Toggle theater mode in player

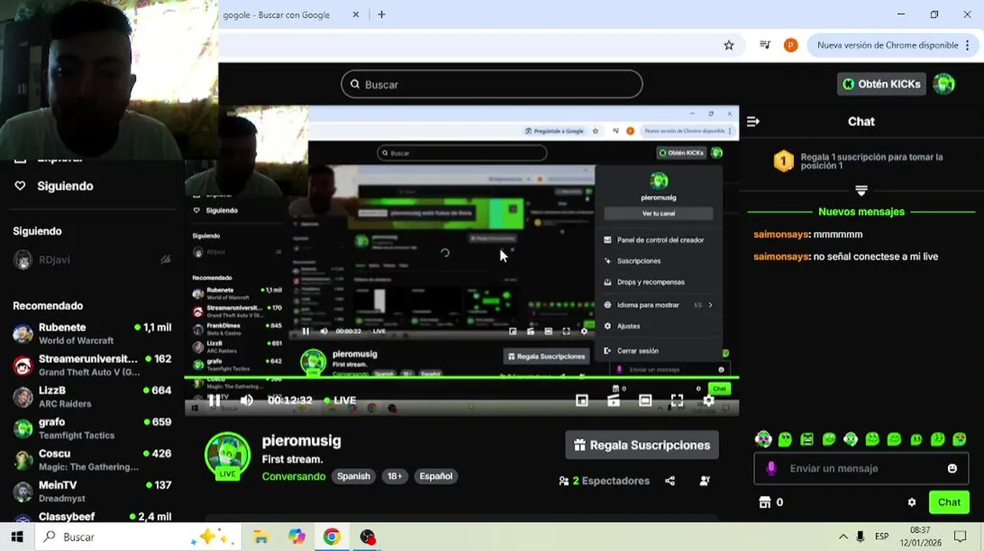645,400
